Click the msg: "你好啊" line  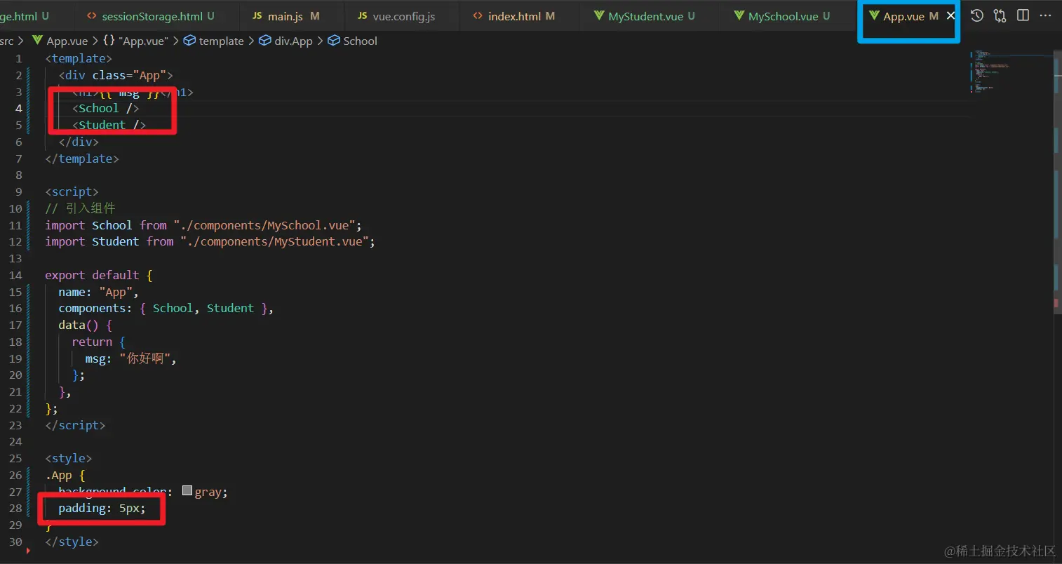[x=130, y=358]
